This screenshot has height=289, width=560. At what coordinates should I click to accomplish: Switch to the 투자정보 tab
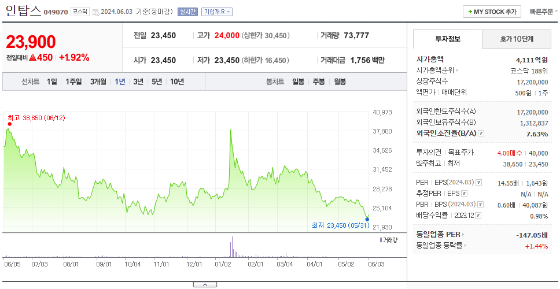(448, 39)
